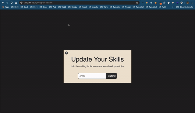Show site information for 127.0.0.1

(21, 3)
